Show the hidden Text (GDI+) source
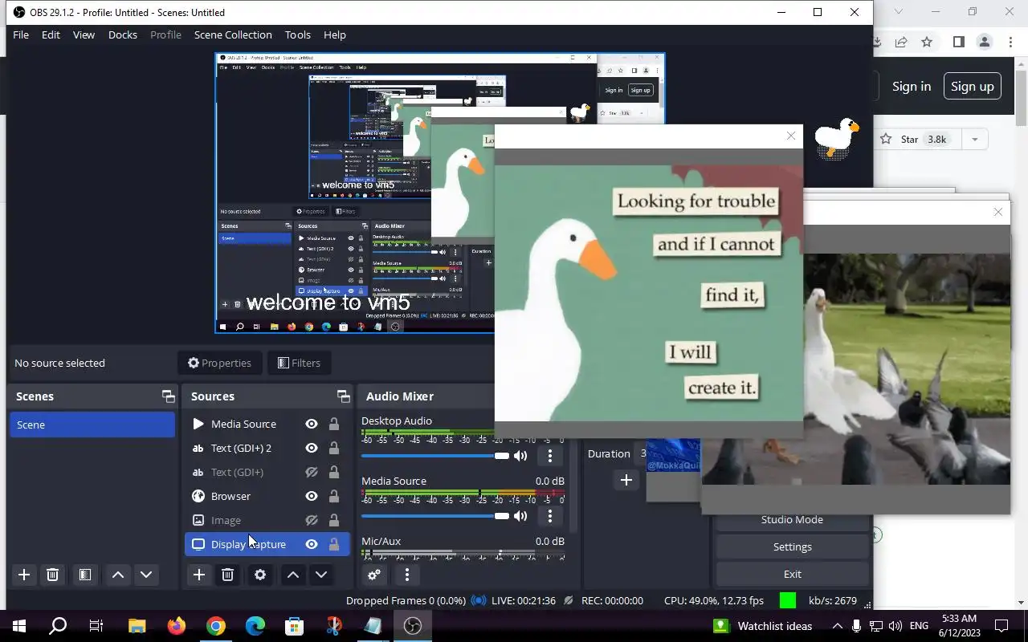Image resolution: width=1028 pixels, height=642 pixels. point(312,472)
